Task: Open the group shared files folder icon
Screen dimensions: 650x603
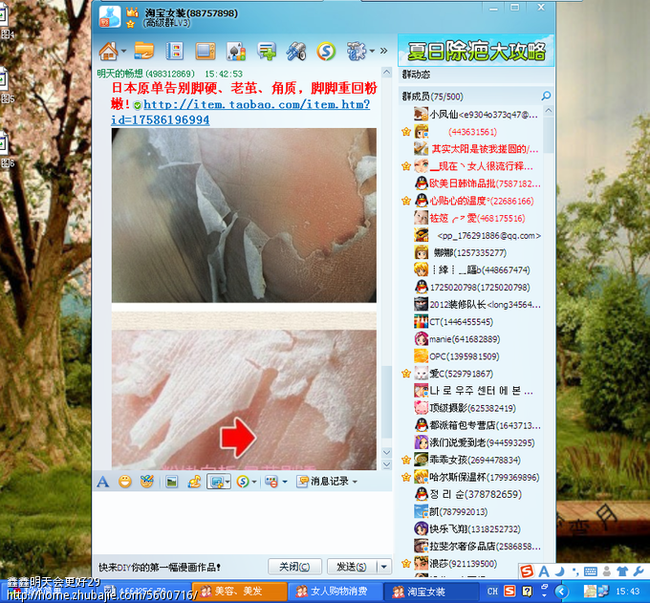Action: pos(144,52)
